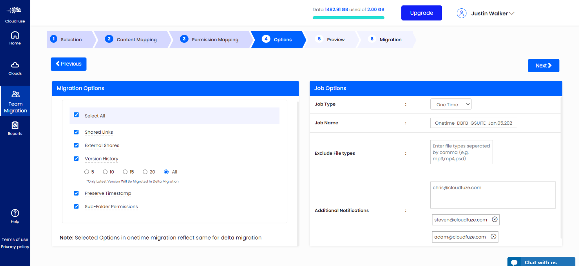Click the Job Options panel scrollbar
The width and height of the screenshot is (579, 266).
561,168
